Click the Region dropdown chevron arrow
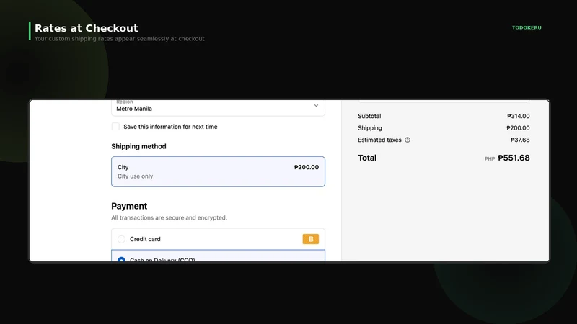 click(316, 106)
